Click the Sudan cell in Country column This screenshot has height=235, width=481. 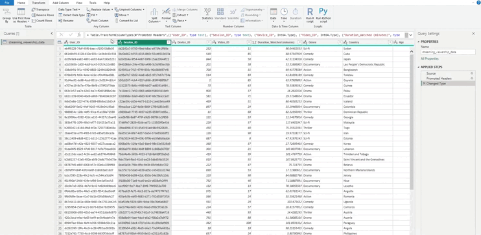[x=368, y=49]
